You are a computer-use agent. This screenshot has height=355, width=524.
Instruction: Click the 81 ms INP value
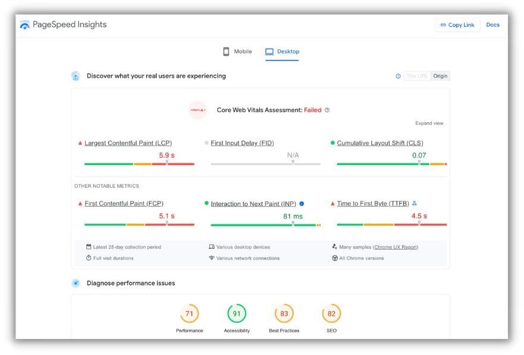[x=293, y=217]
